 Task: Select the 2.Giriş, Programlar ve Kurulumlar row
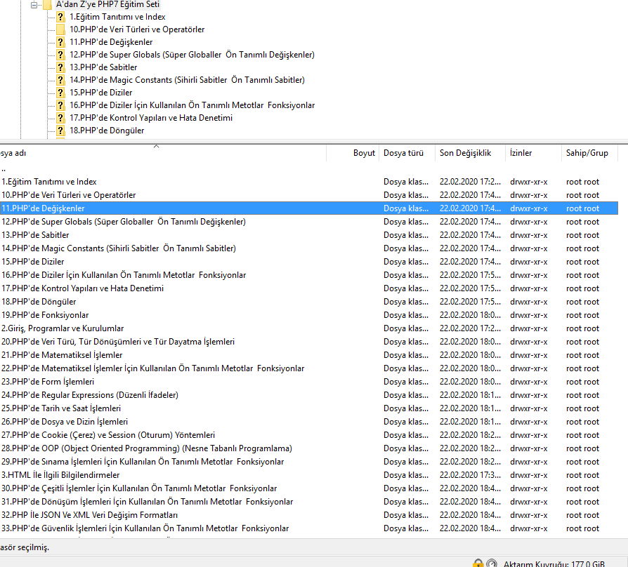(309, 328)
